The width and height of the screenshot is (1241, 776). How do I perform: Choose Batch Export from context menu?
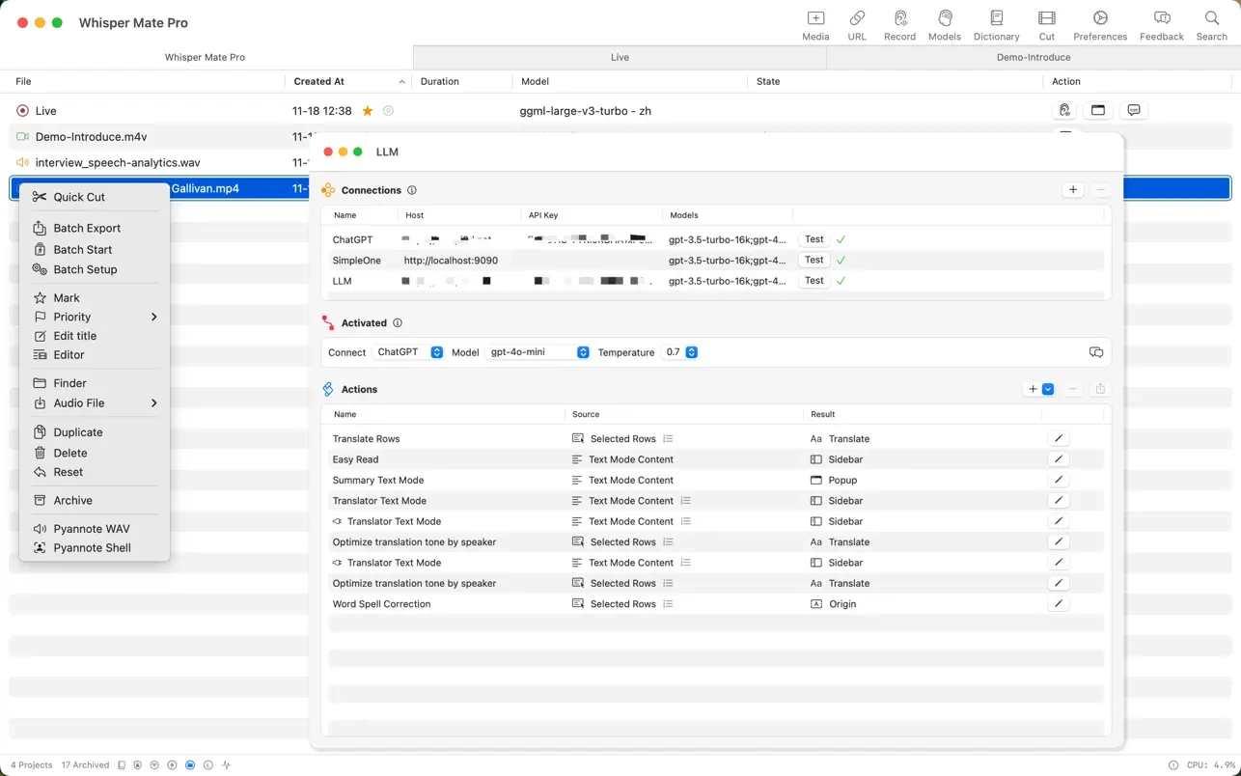(87, 228)
